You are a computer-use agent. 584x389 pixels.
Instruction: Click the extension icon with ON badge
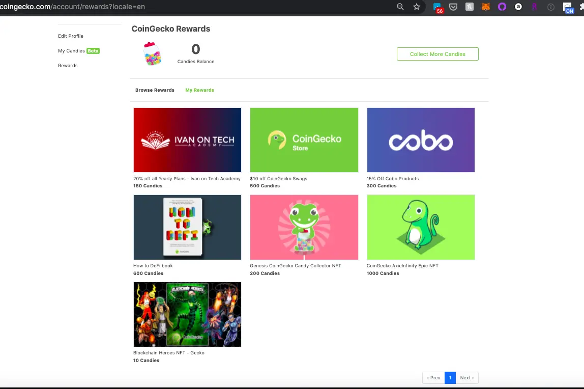pyautogui.click(x=568, y=8)
